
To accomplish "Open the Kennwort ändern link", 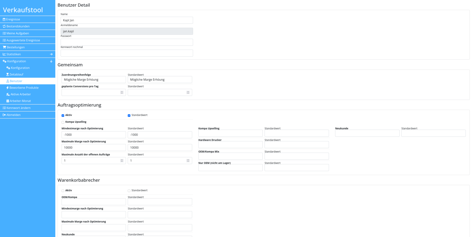I will point(18,108).
